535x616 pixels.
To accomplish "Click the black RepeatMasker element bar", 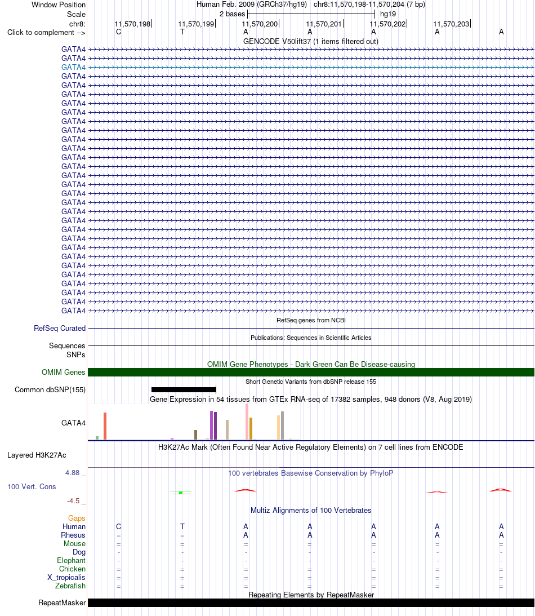I will [311, 602].
